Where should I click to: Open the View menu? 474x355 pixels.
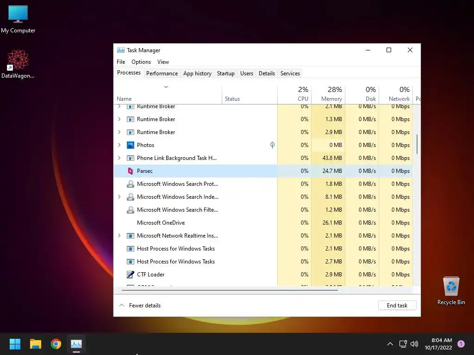coord(163,62)
